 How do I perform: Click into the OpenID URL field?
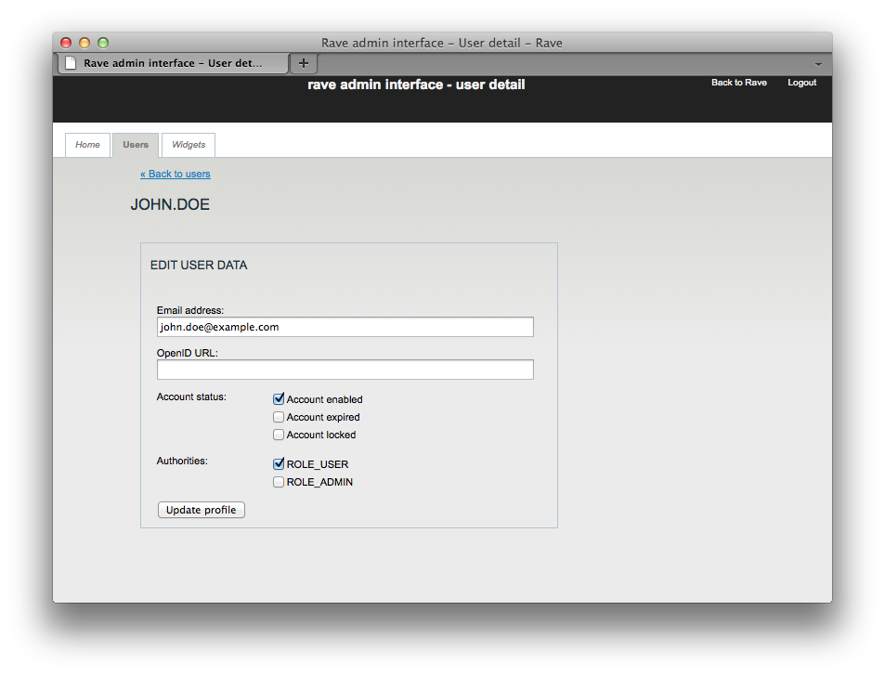point(345,370)
